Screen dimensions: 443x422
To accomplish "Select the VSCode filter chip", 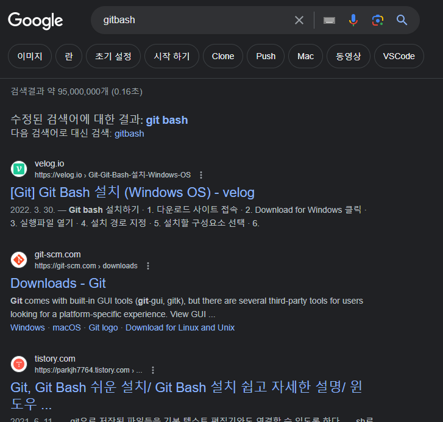I will (399, 56).
